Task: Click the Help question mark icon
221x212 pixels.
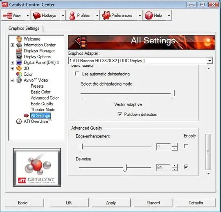Action: click(x=149, y=16)
